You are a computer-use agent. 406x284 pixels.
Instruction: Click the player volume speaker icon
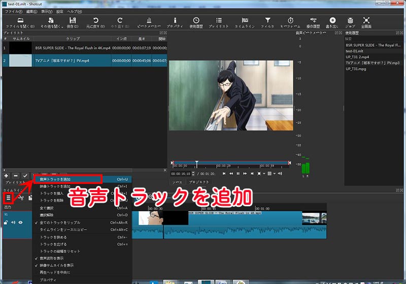pos(280,174)
